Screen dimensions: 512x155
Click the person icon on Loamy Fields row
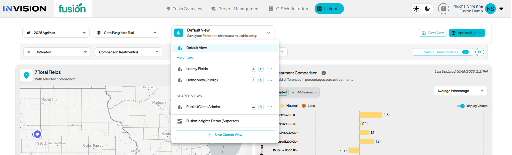pos(253,69)
